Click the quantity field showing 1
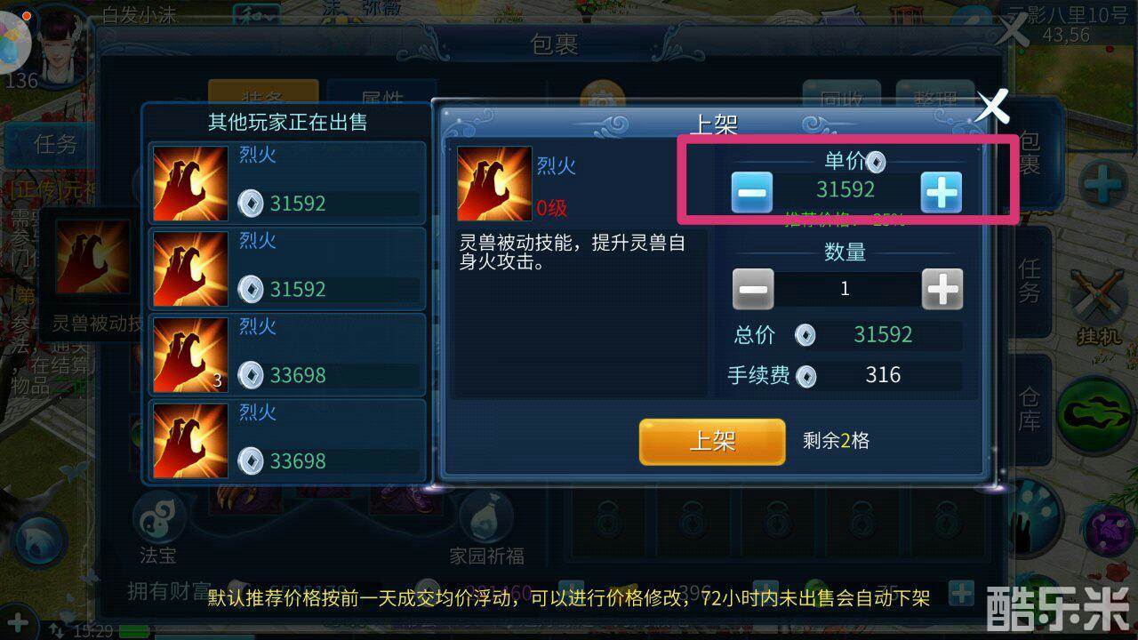The image size is (1138, 640). pyautogui.click(x=845, y=289)
